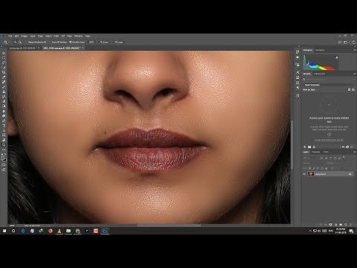Image resolution: width=357 pixels, height=268 pixels.
Task: Switch Libraries to list view icon
Action: pos(353,89)
